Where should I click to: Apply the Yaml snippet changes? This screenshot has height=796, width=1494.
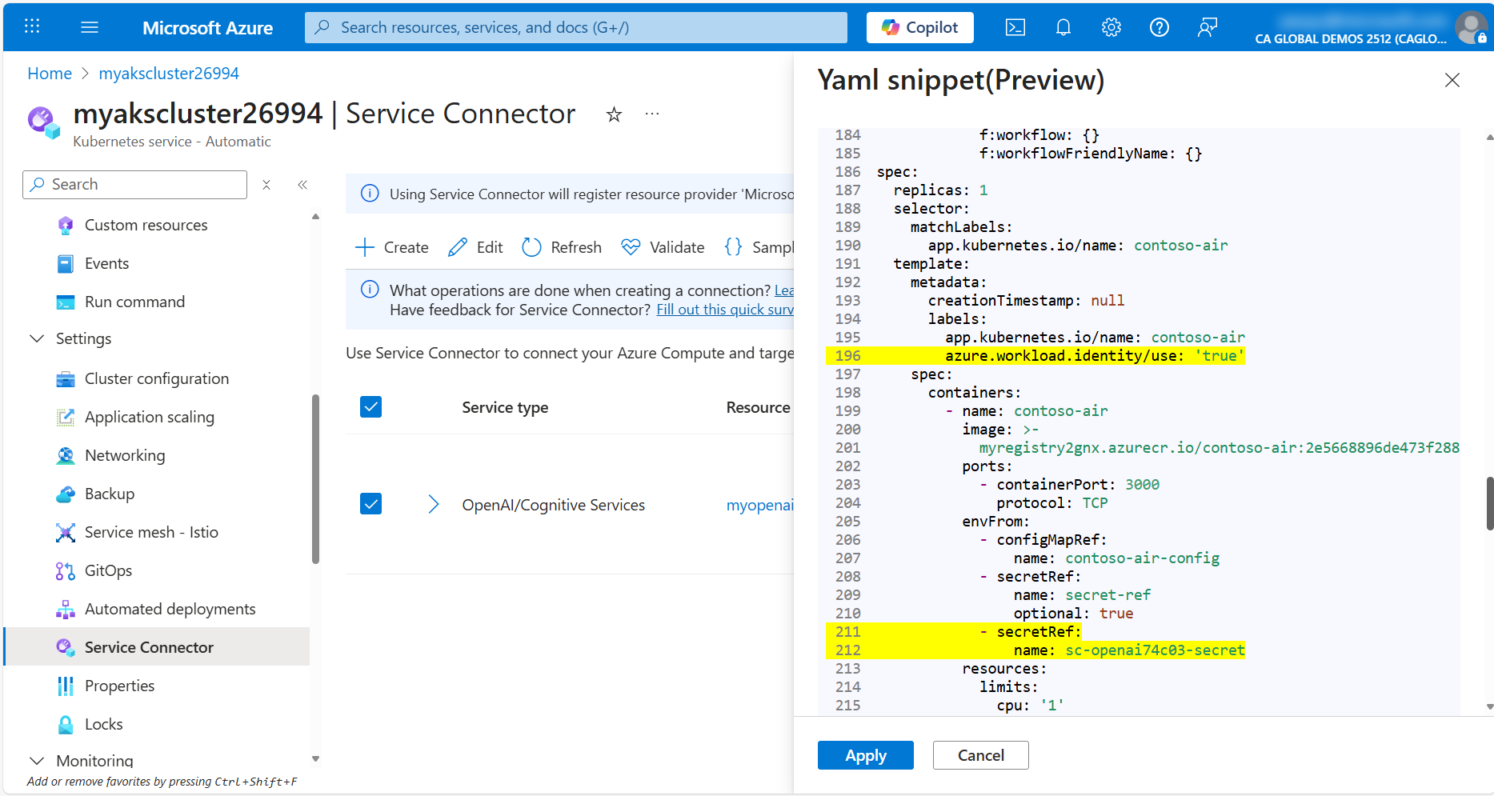pos(865,754)
